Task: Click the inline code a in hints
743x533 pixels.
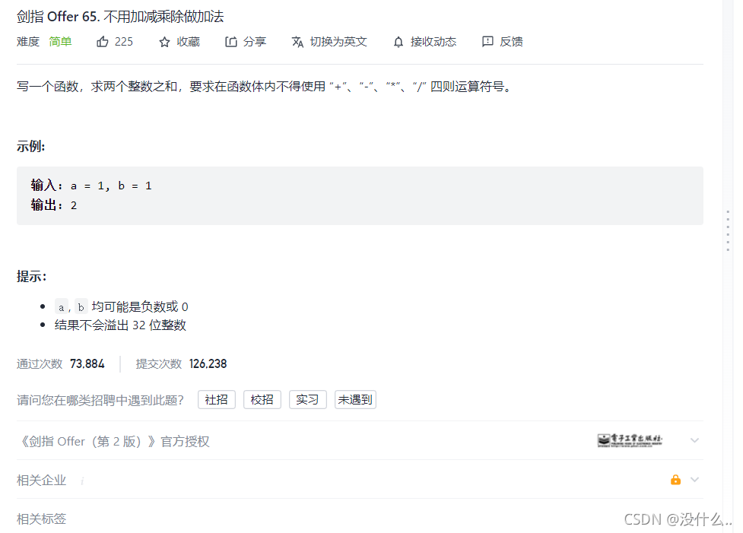Action: point(61,307)
